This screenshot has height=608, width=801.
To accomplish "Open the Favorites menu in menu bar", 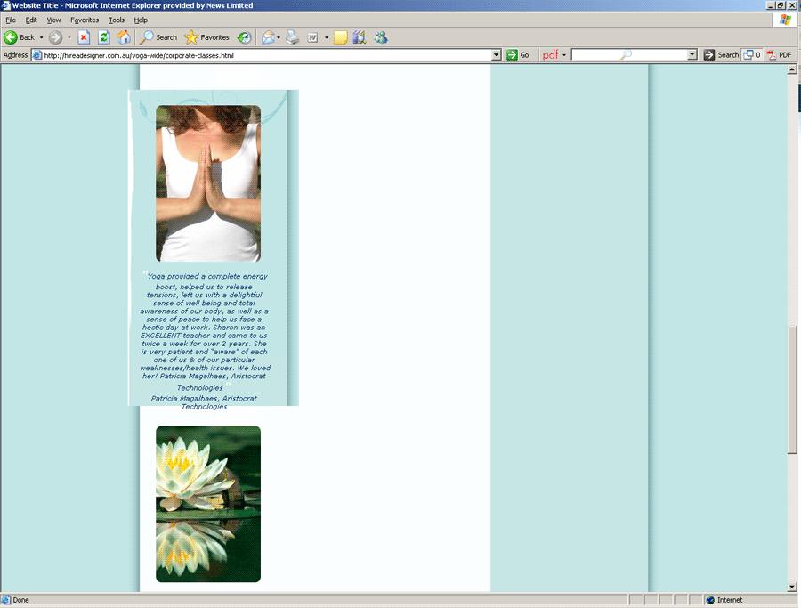I will coord(85,20).
